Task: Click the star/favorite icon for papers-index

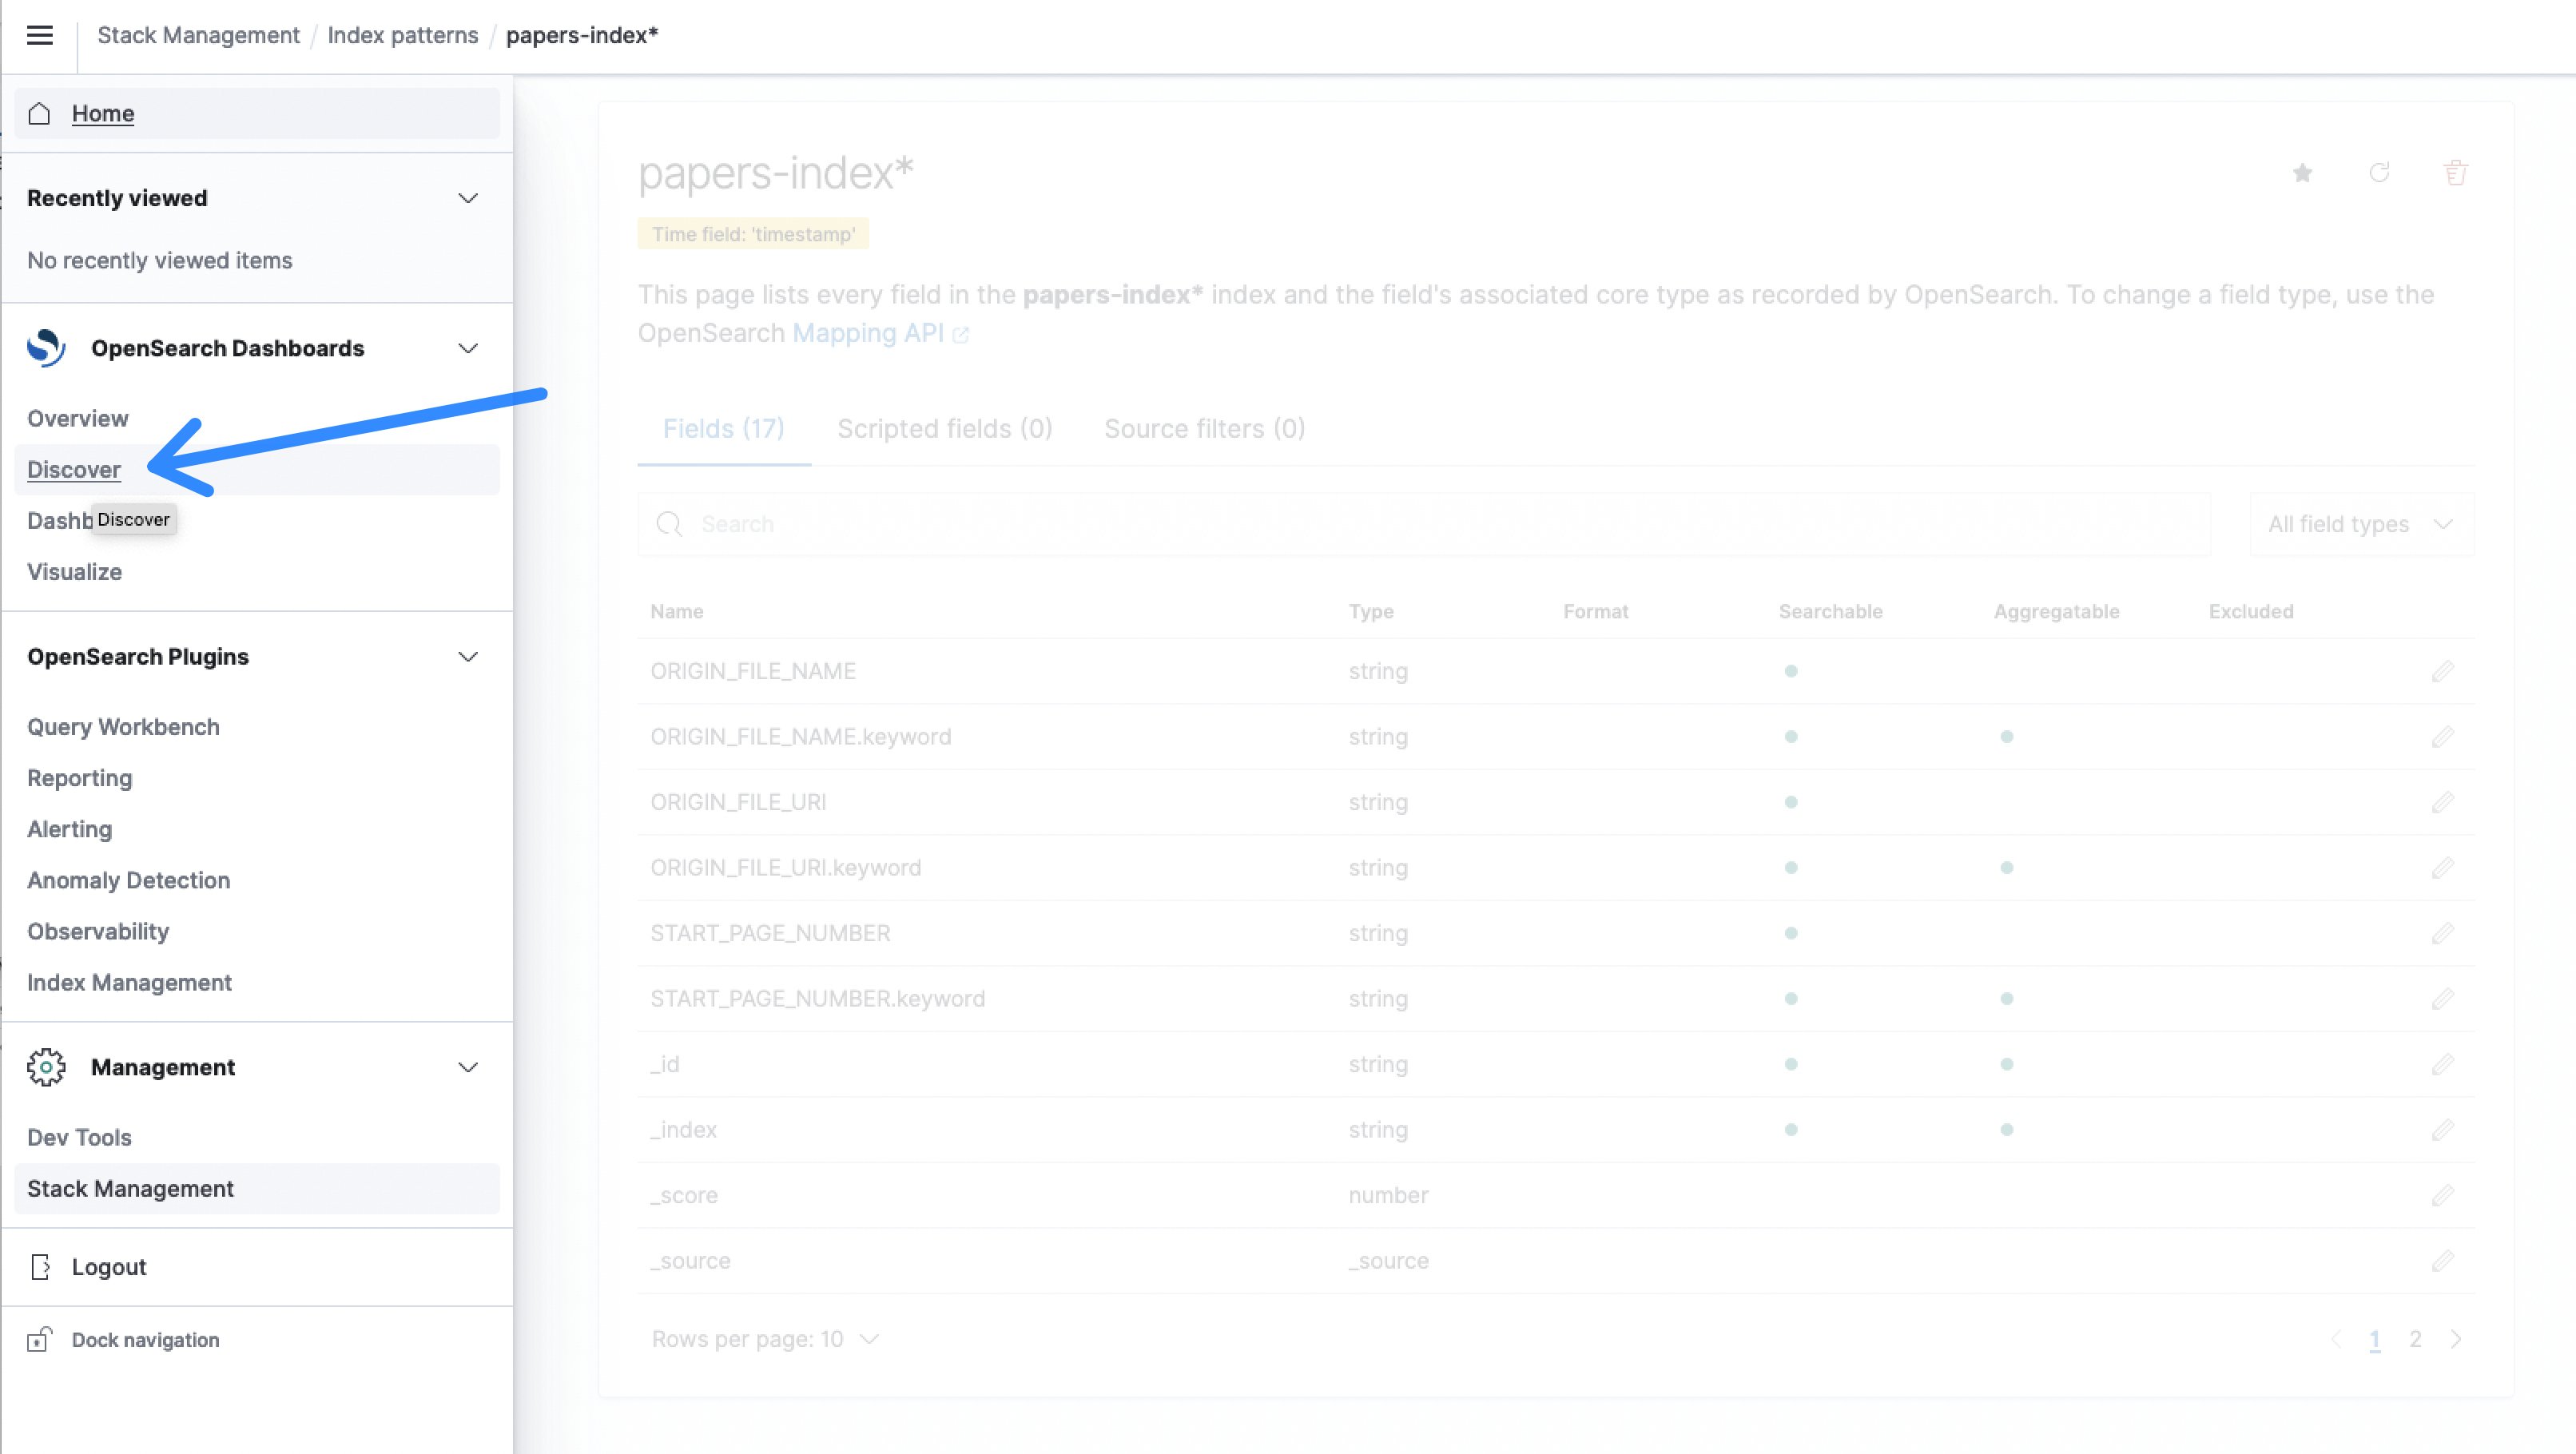Action: click(2302, 172)
